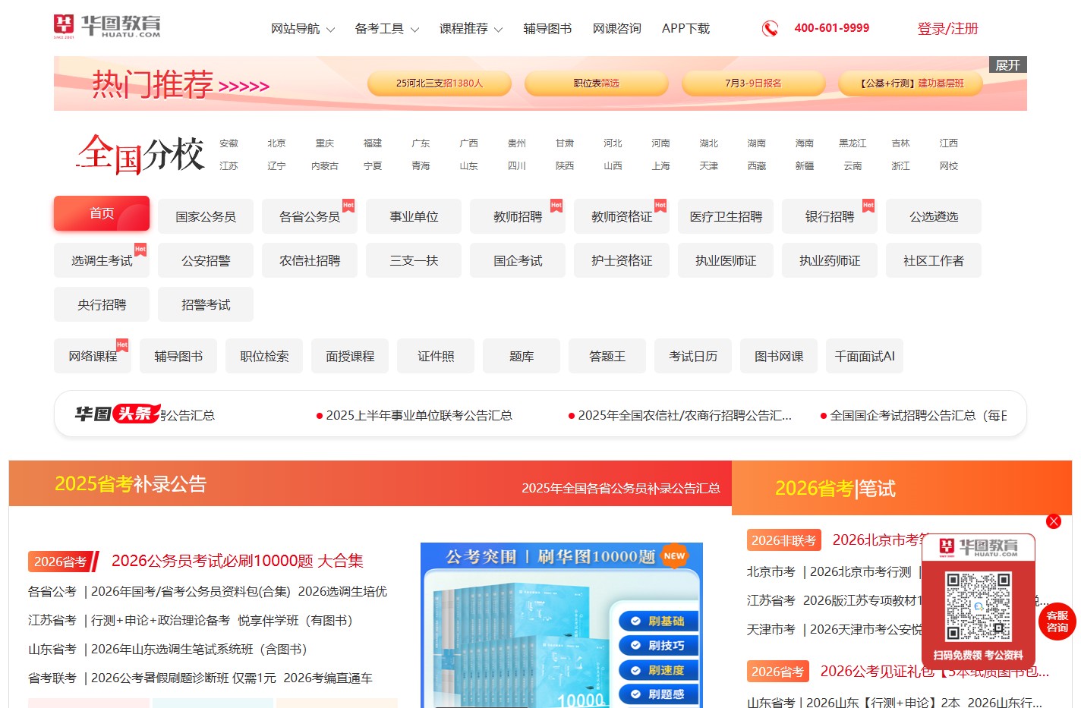Click the 面授课程 tool button
This screenshot has height=708, width=1081.
(350, 357)
